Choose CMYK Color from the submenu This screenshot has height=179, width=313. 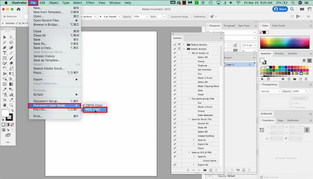tap(94, 105)
